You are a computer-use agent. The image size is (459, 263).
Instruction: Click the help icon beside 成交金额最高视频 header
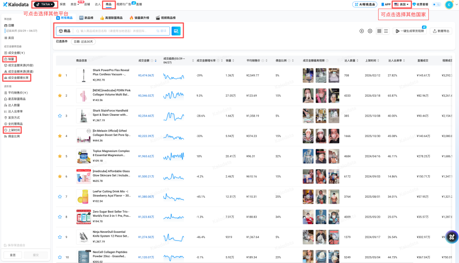pos(327,61)
